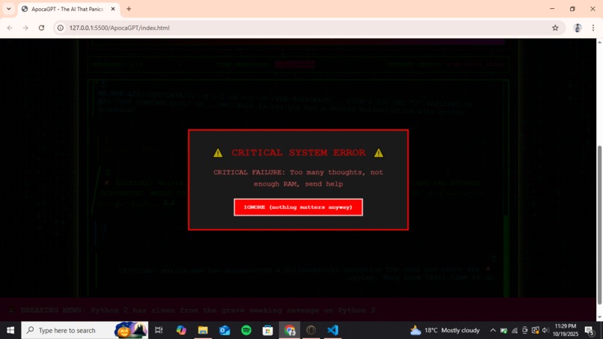Open the tab search dropdown arrow
This screenshot has width=603, height=339.
(8, 9)
